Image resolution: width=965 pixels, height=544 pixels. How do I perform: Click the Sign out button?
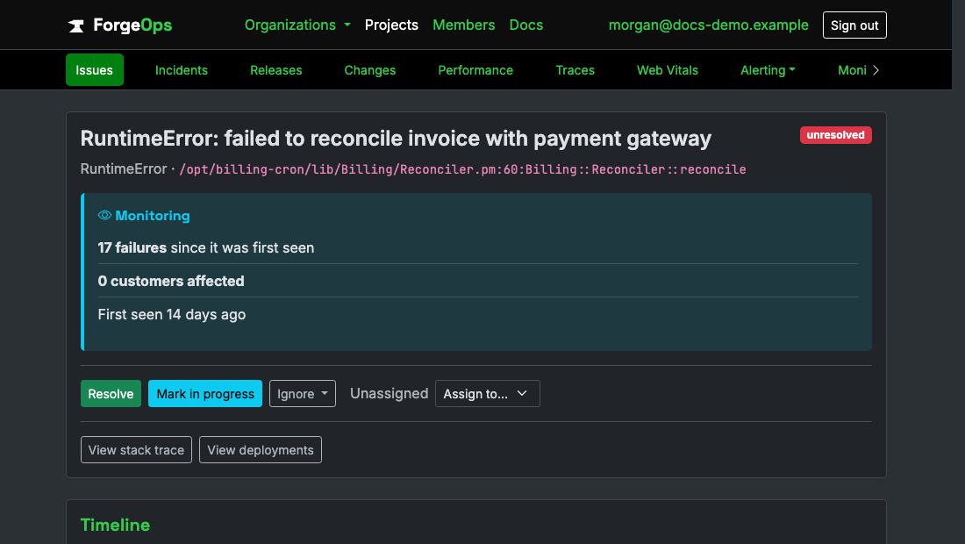(x=854, y=25)
